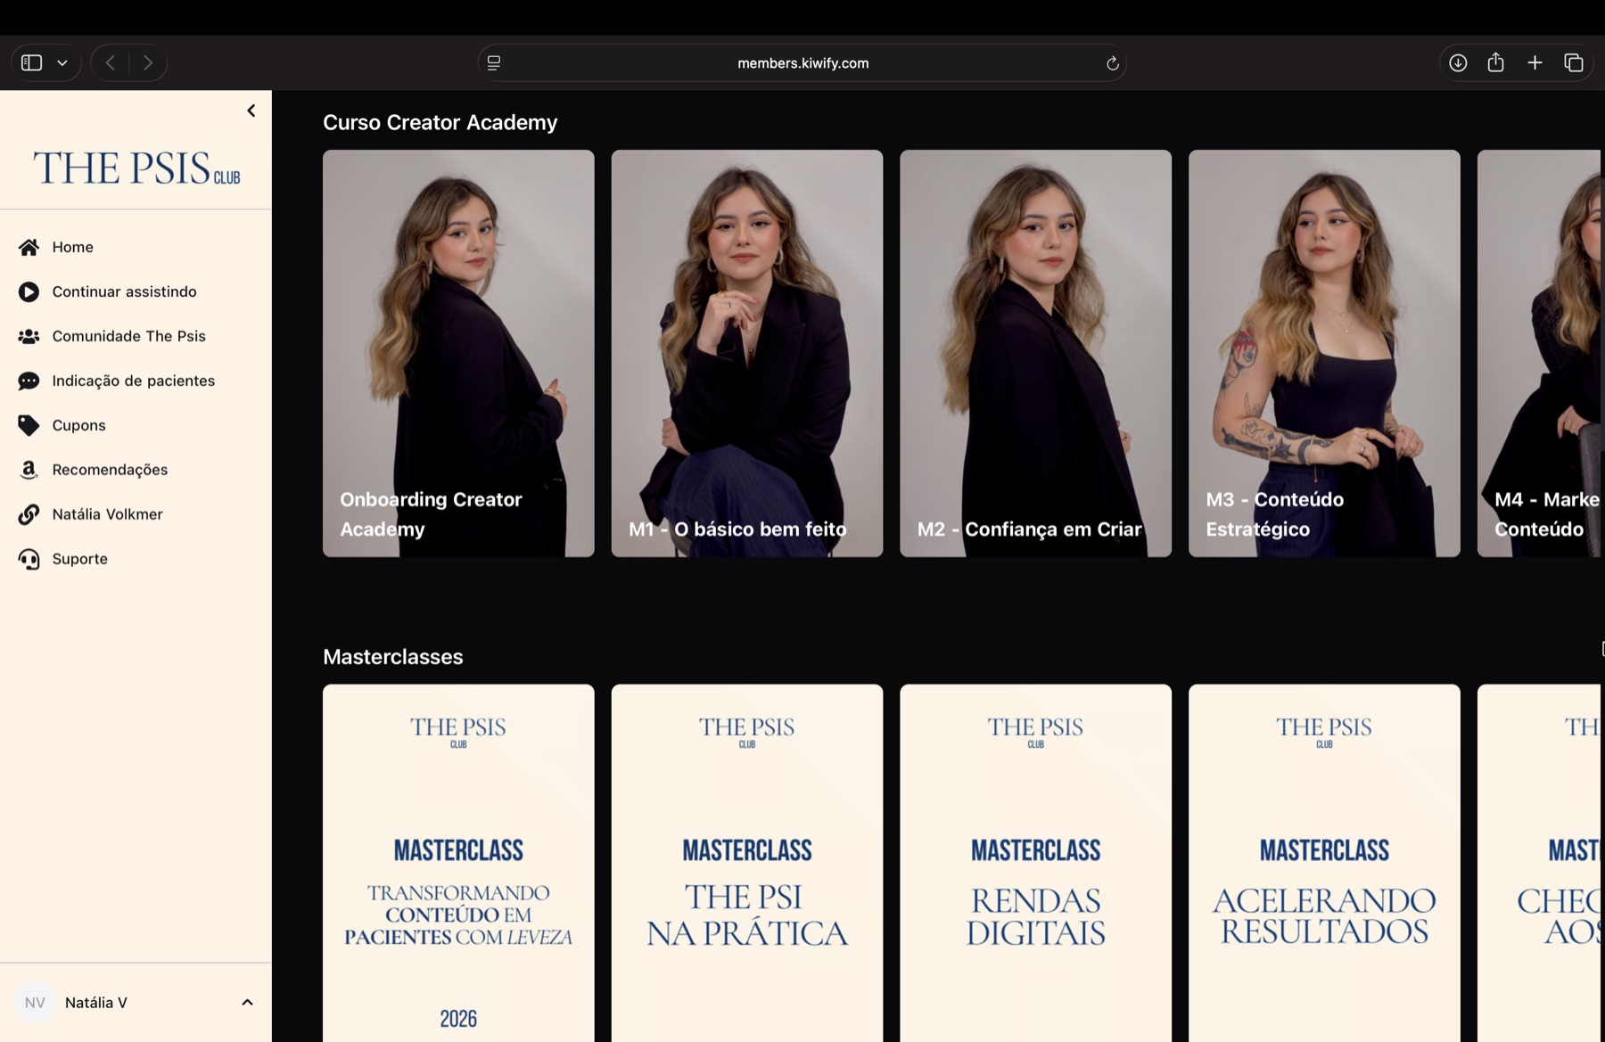Click the Suporte headset icon
This screenshot has height=1042, width=1605.
point(29,559)
